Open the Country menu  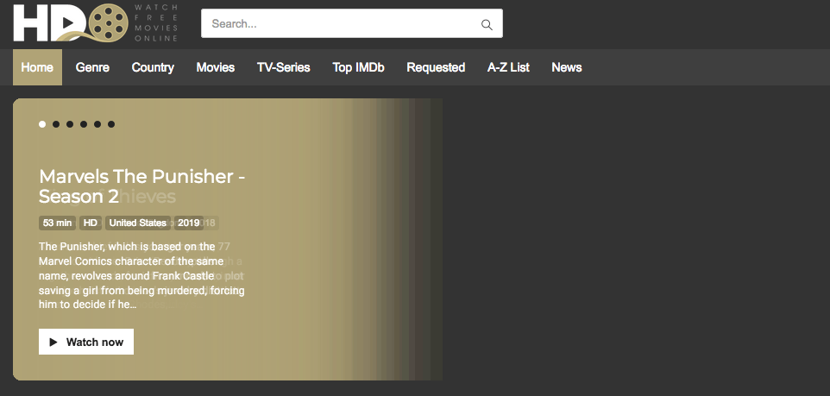153,67
